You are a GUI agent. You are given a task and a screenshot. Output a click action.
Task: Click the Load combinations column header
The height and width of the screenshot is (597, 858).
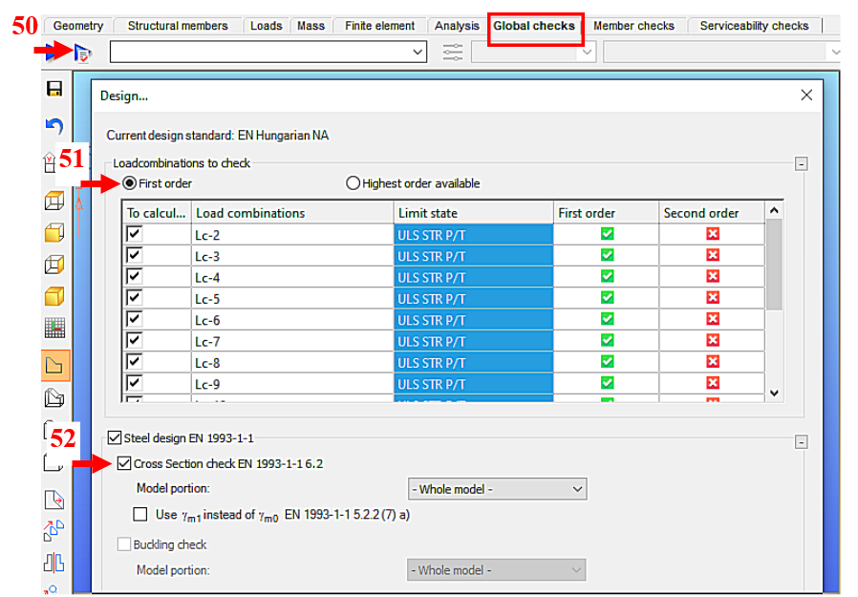pos(292,213)
